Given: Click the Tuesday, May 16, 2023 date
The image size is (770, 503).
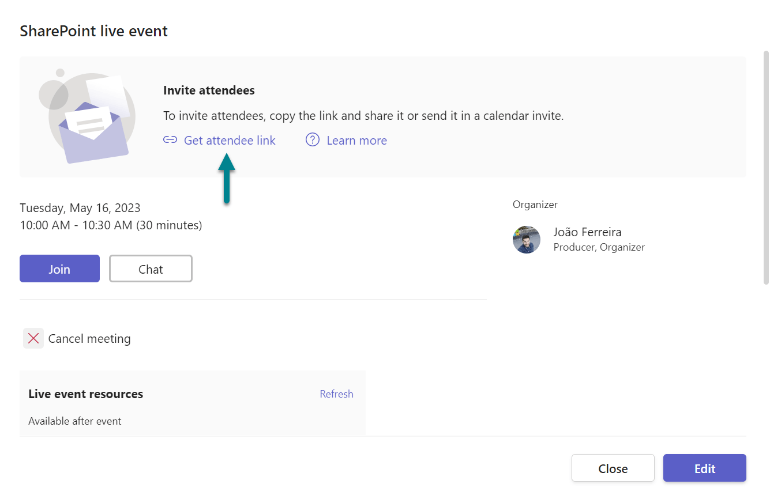Looking at the screenshot, I should click(x=80, y=207).
